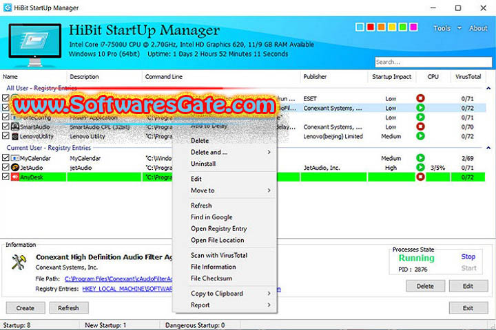Click the red stop status icon in ESET row
This screenshot has width=496, height=330.
pyautogui.click(x=420, y=98)
